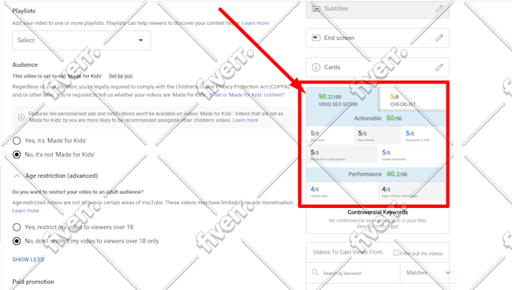Open the Cards row
Screen dimensions: 512x290
[377, 67]
